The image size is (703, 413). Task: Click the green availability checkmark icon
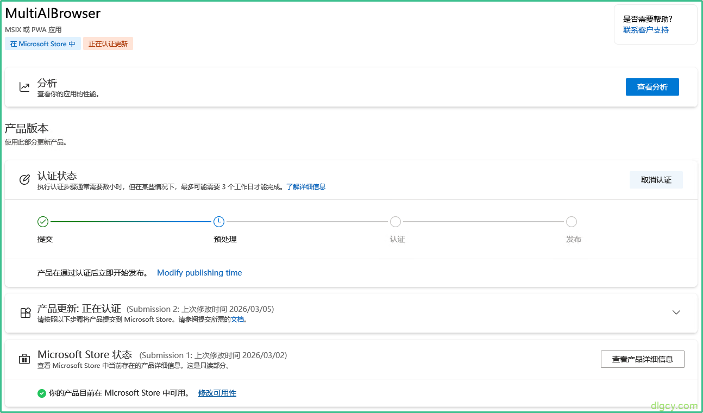(42, 393)
